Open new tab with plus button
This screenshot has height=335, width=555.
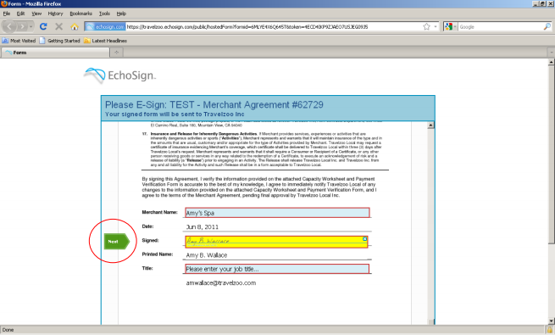coord(116,53)
